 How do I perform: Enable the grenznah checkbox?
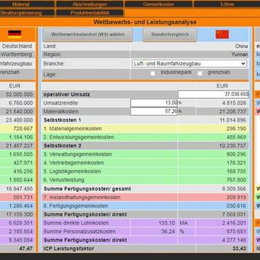tap(200, 73)
